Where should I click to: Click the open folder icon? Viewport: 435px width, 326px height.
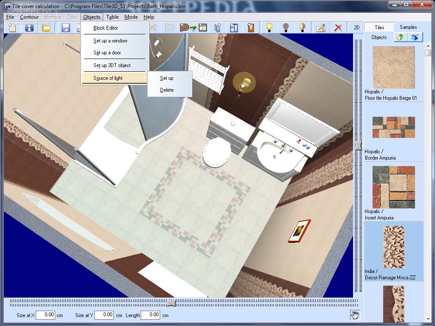(x=46, y=28)
